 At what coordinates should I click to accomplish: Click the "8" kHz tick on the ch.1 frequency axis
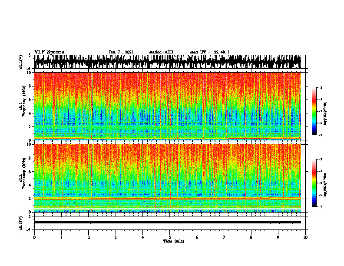pos(30,86)
